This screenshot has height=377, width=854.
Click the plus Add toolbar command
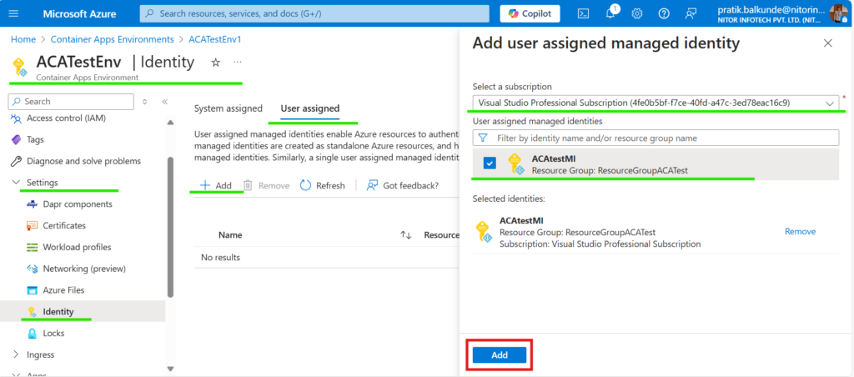click(216, 185)
